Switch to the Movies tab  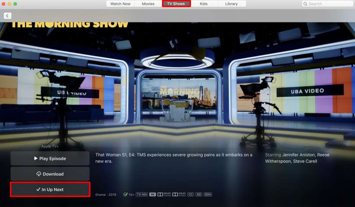[x=148, y=3]
